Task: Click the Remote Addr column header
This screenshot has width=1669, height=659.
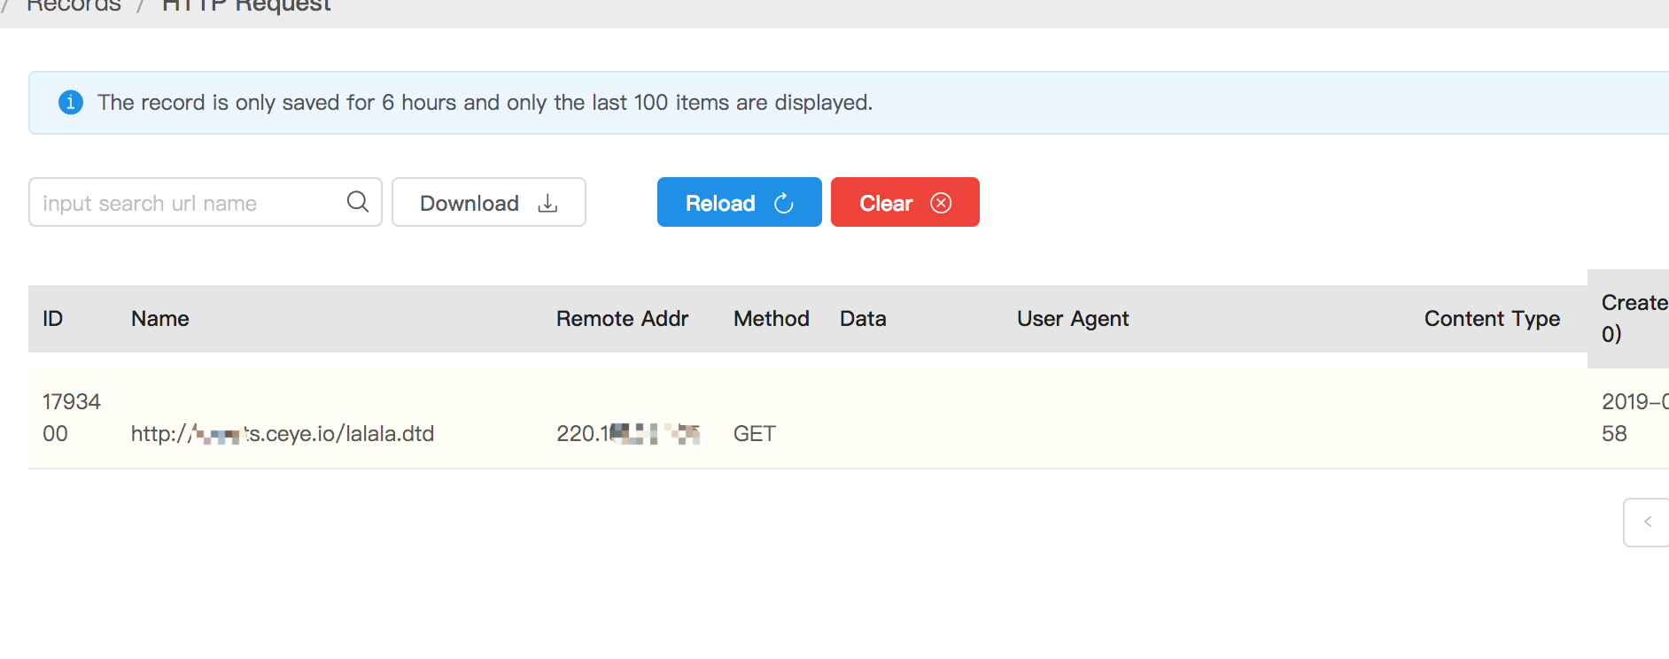Action: pyautogui.click(x=622, y=319)
